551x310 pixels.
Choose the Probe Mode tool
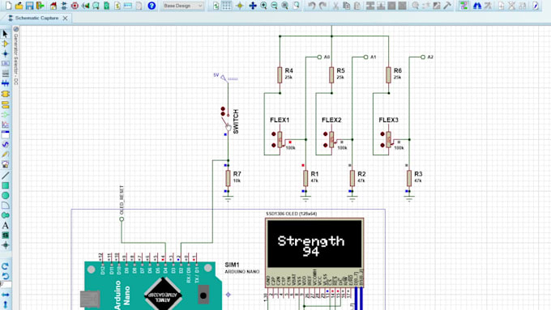(x=6, y=154)
